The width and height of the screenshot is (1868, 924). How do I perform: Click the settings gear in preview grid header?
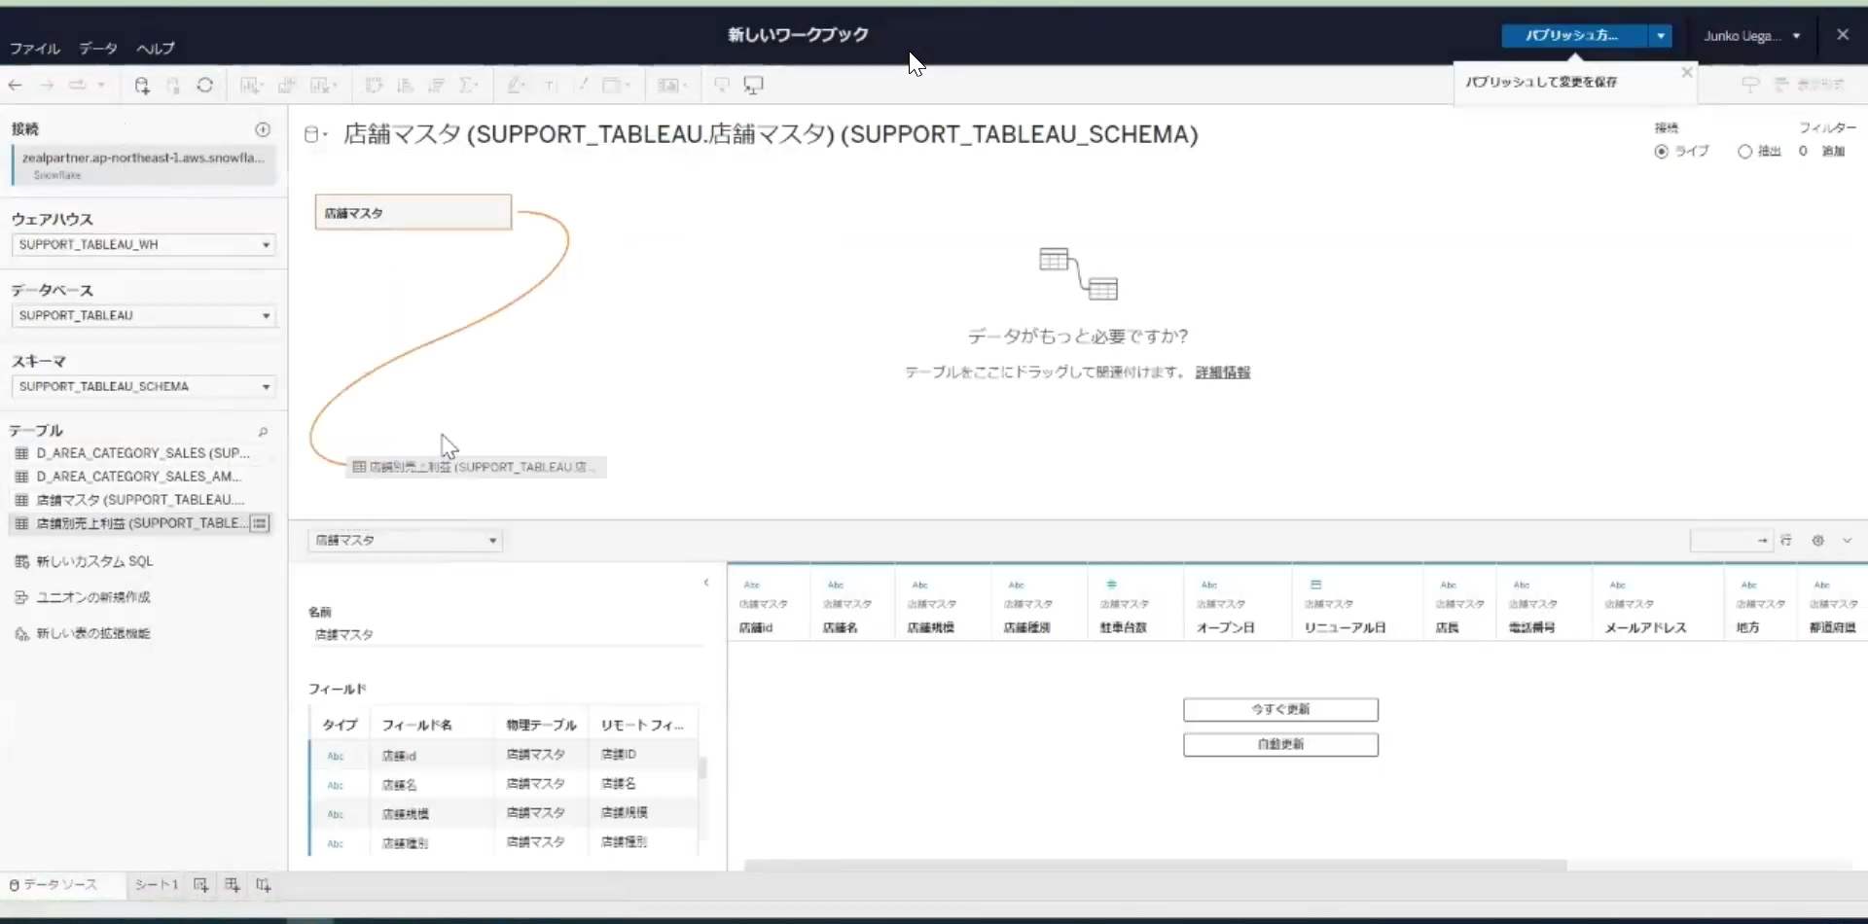point(1817,540)
